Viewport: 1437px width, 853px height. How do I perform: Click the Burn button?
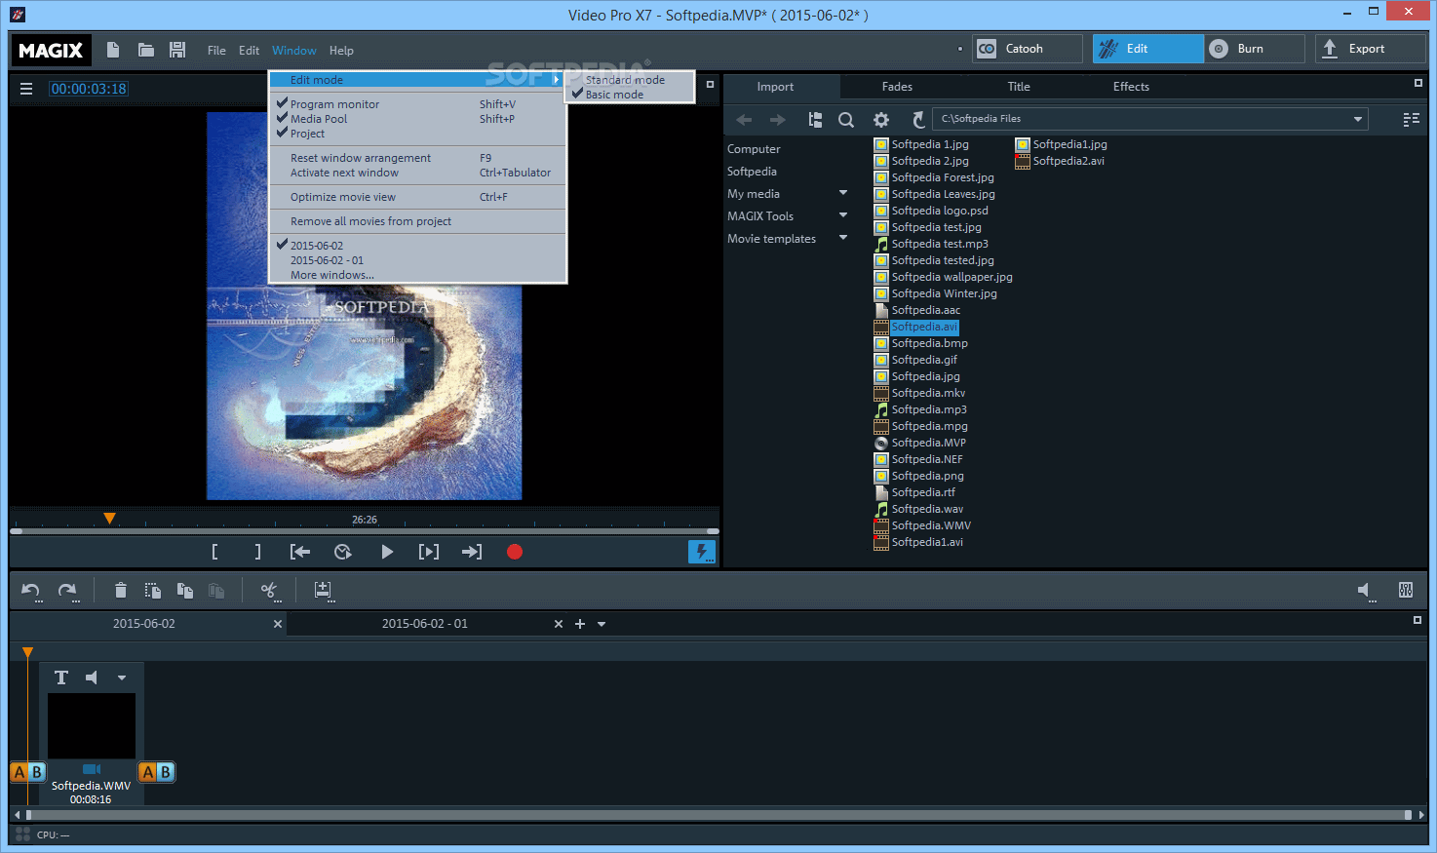pos(1255,49)
